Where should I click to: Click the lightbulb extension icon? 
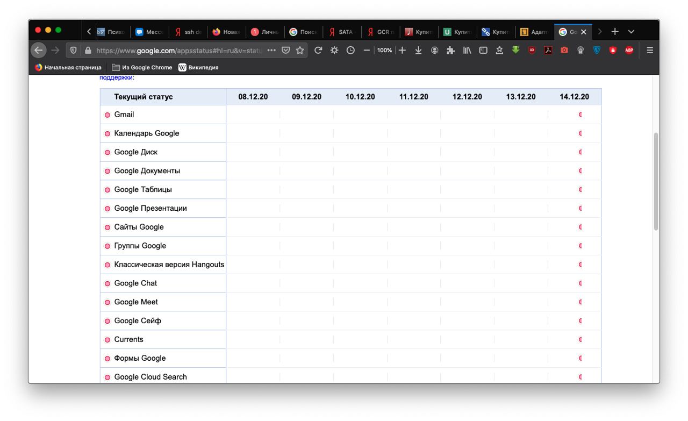pyautogui.click(x=580, y=51)
